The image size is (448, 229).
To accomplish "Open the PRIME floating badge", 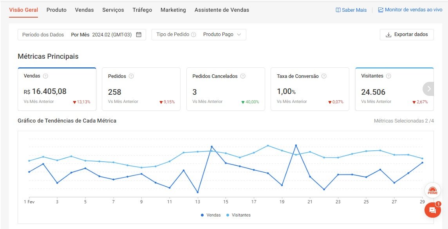I will point(433,191).
